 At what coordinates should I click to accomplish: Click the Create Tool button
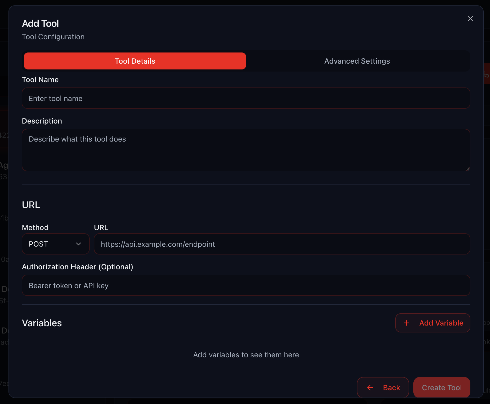click(441, 387)
